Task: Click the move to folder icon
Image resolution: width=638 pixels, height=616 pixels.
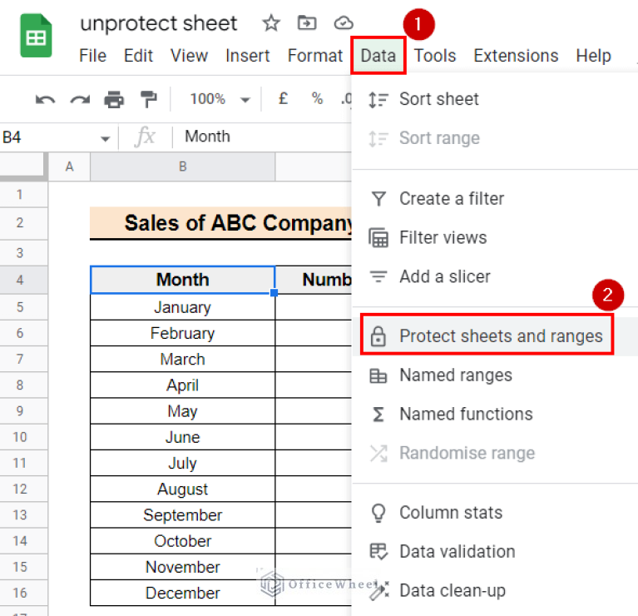Action: point(307,23)
